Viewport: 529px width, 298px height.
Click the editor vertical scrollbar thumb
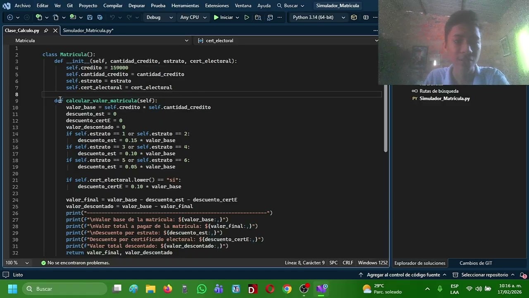386,119
